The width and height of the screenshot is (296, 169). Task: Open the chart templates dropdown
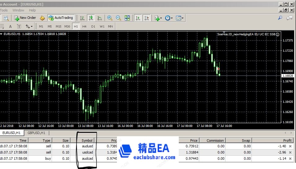tap(179, 18)
